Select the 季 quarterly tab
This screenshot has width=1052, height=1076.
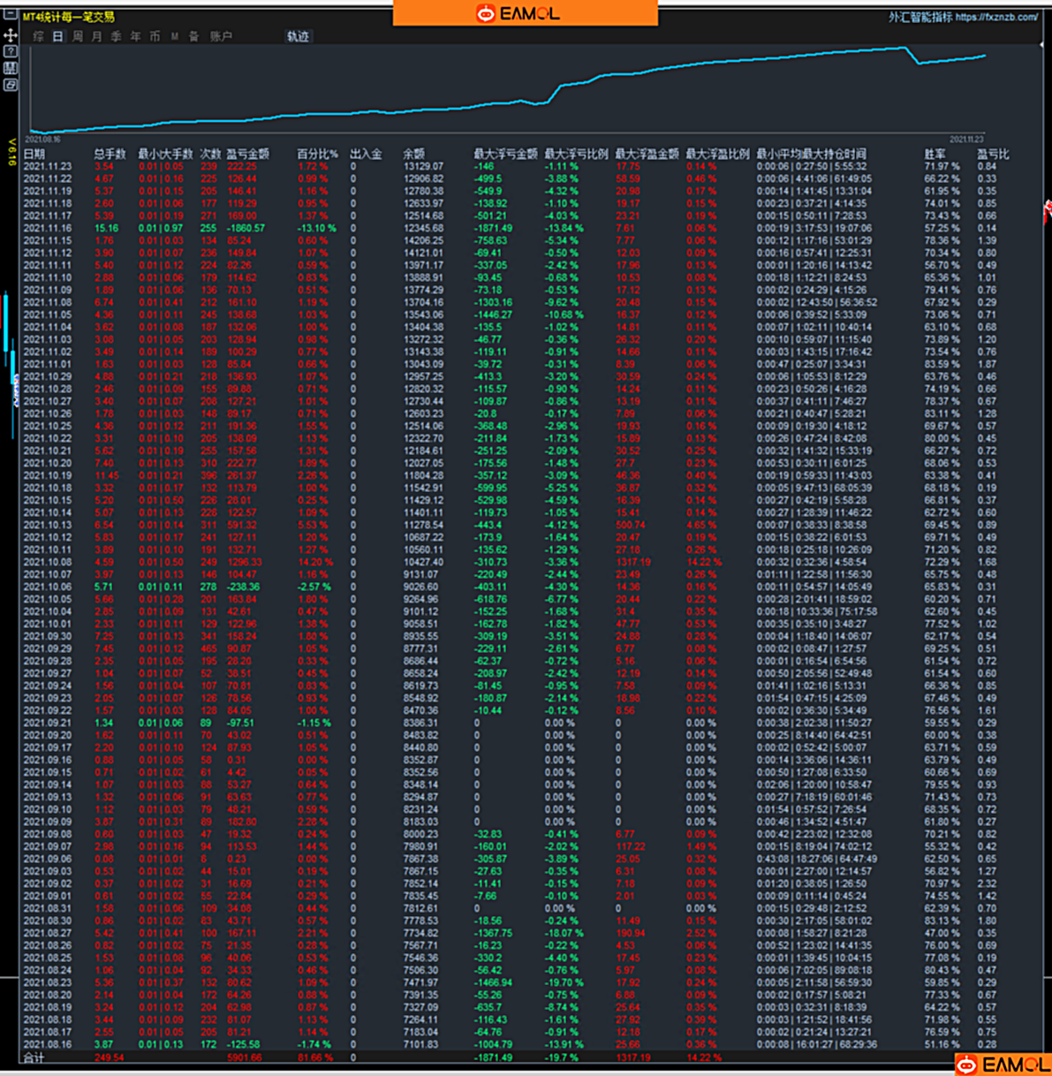[116, 37]
